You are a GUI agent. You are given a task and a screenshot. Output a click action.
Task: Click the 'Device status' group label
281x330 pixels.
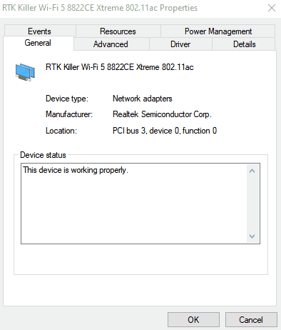43,155
